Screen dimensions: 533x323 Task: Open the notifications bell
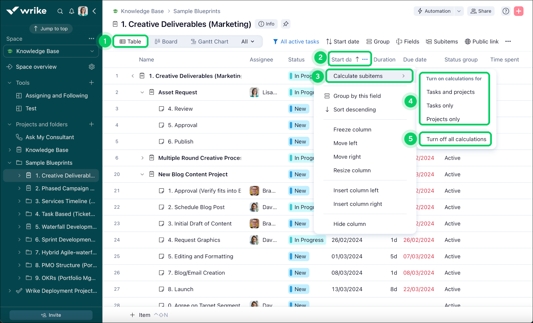coord(72,11)
